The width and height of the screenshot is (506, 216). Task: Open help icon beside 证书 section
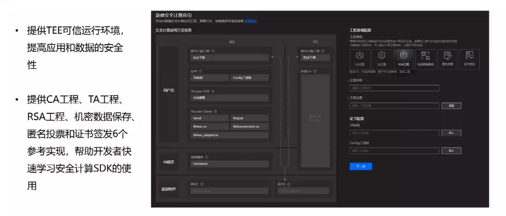[200, 71]
